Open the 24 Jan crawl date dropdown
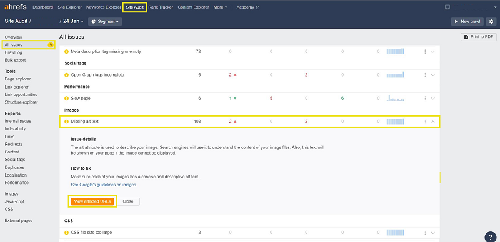 click(73, 21)
